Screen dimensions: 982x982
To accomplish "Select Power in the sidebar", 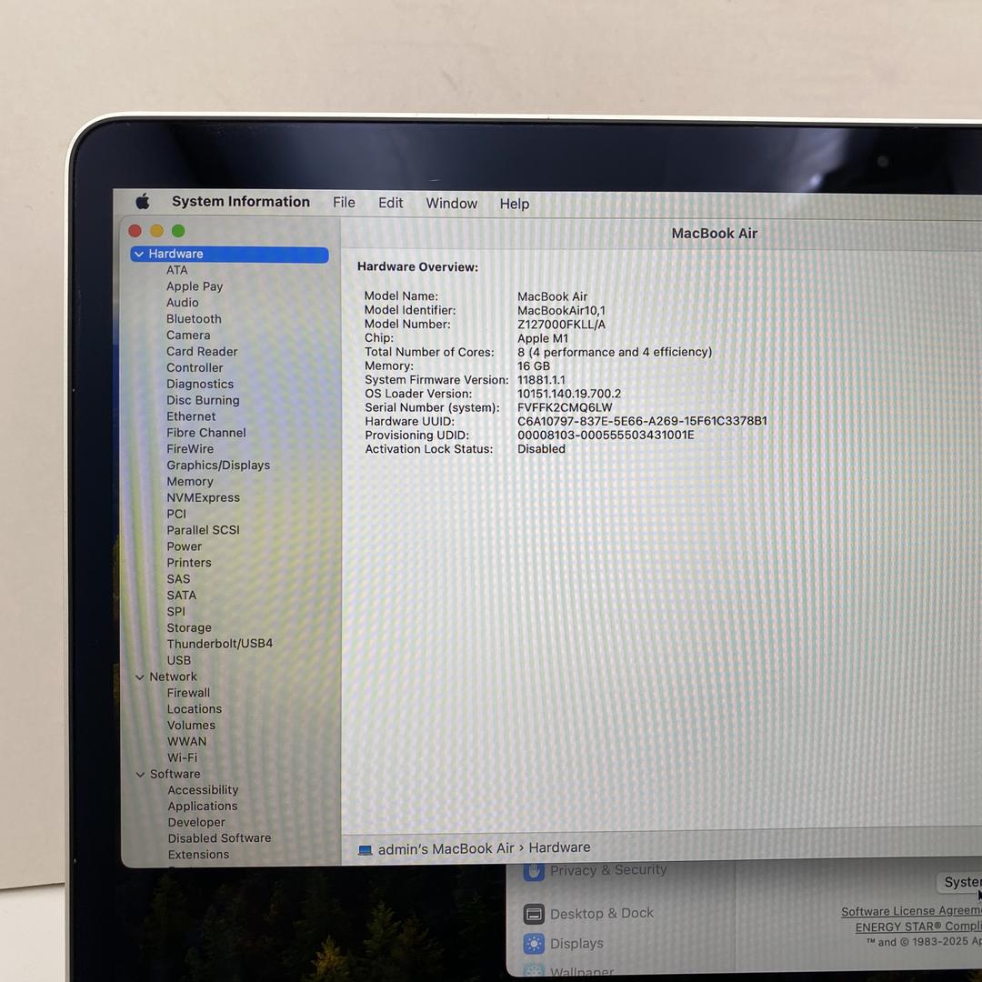I will point(184,546).
